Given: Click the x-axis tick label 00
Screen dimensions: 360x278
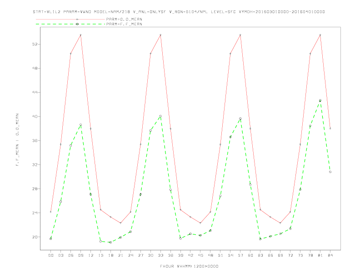Looking at the screenshot, I should coord(51,255).
